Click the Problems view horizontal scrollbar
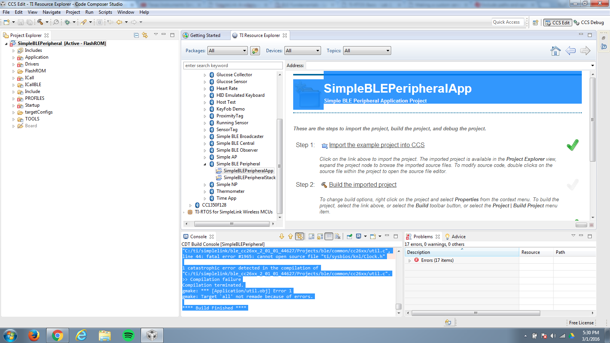The height and width of the screenshot is (343, 610). pyautogui.click(x=476, y=313)
